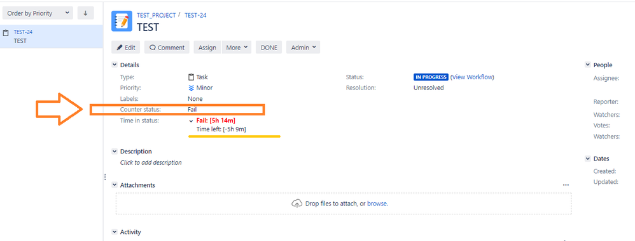Open the View Workflow link

click(472, 77)
